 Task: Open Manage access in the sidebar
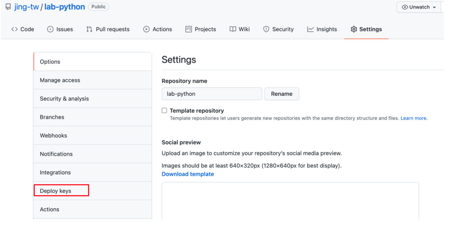click(x=93, y=80)
